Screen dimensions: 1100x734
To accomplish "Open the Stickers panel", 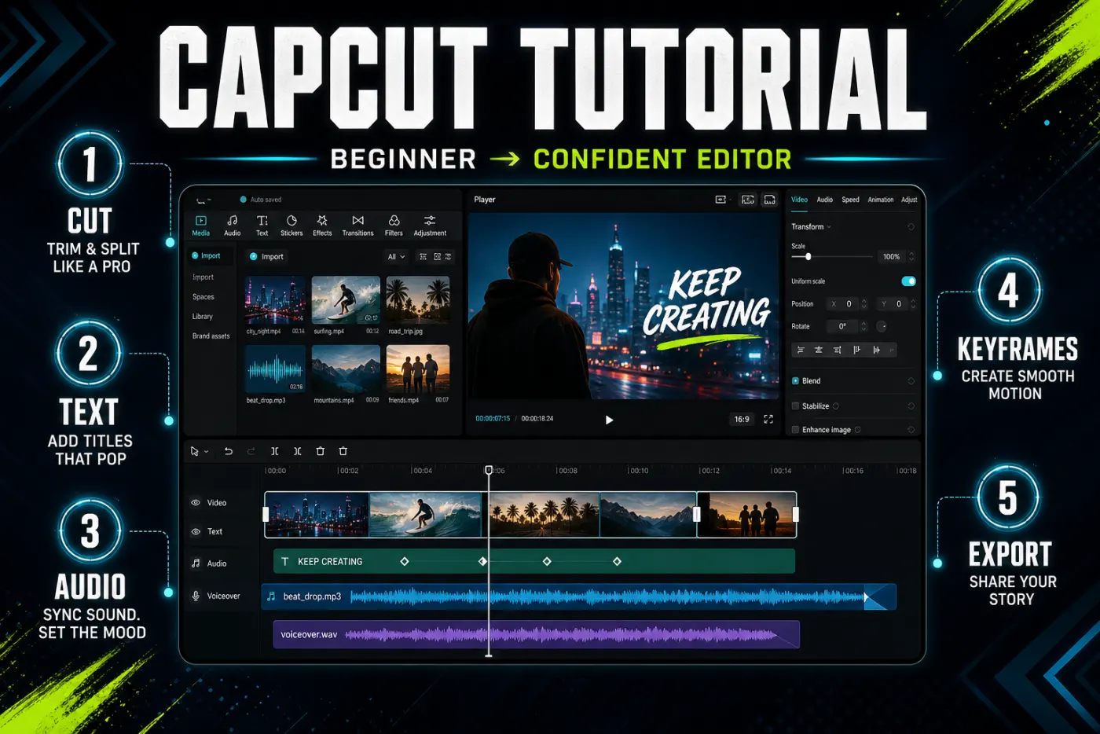I will coord(291,226).
